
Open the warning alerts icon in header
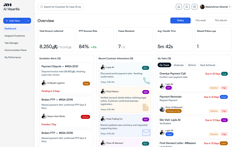tap(179, 7)
